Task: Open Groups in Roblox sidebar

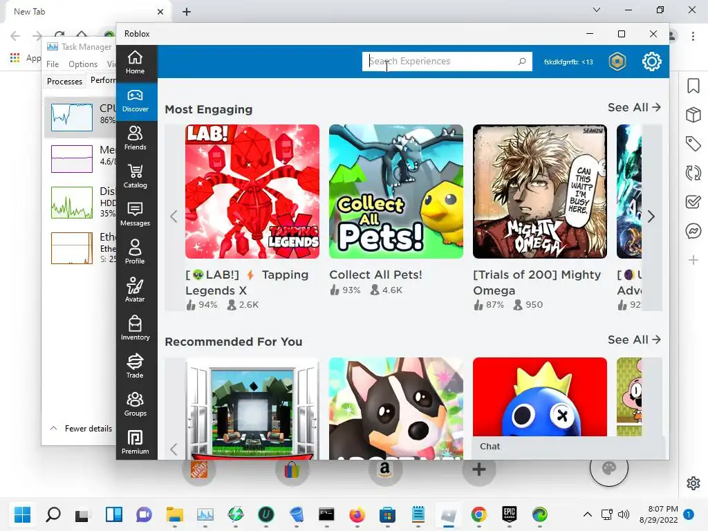Action: click(x=135, y=404)
